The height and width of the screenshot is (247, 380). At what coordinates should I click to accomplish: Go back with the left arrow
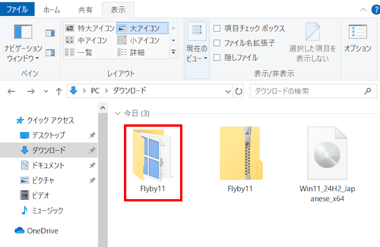coord(11,91)
